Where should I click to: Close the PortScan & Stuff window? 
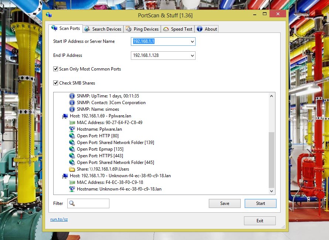coord(278,14)
